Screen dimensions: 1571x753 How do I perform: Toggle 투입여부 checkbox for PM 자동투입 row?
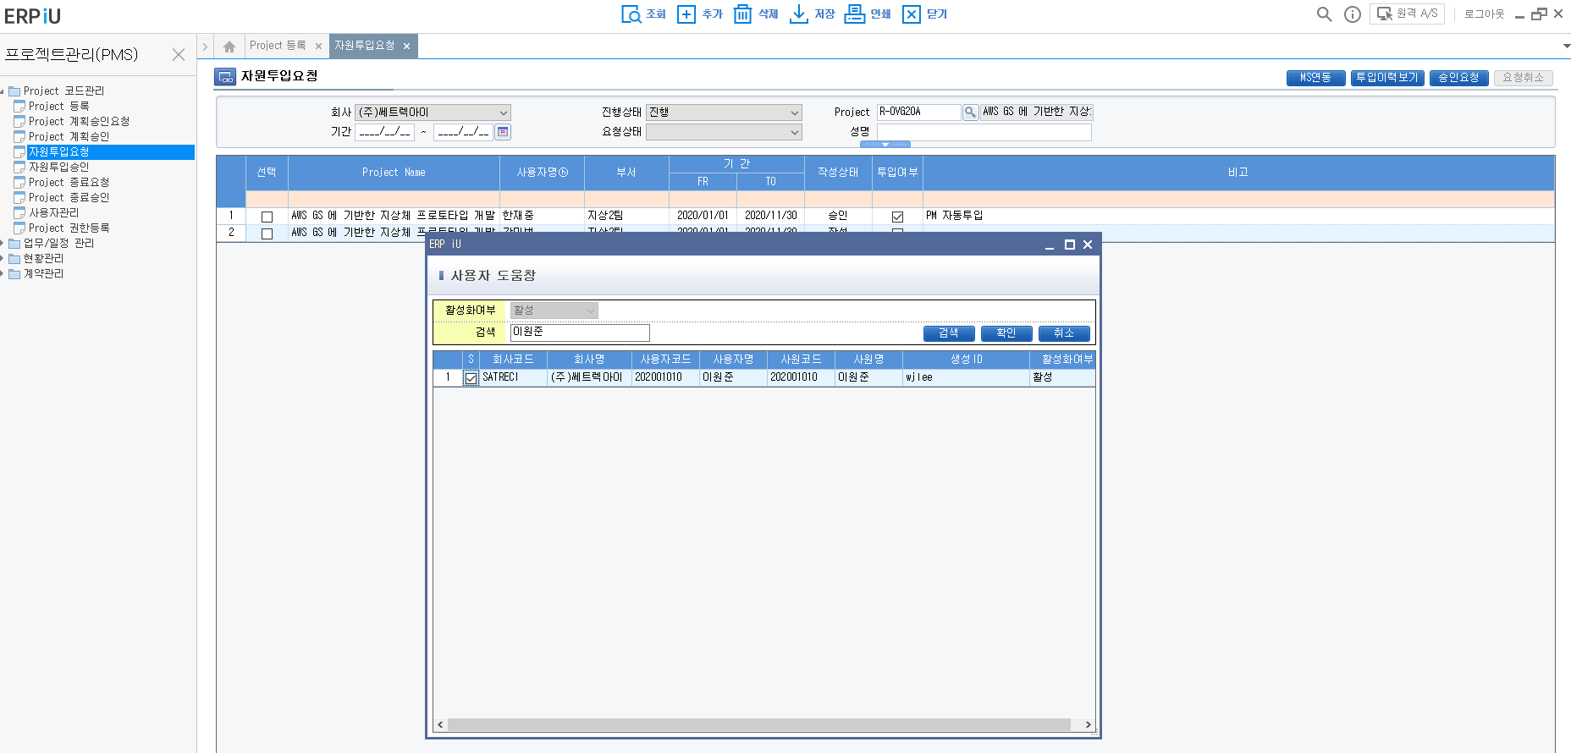point(897,217)
